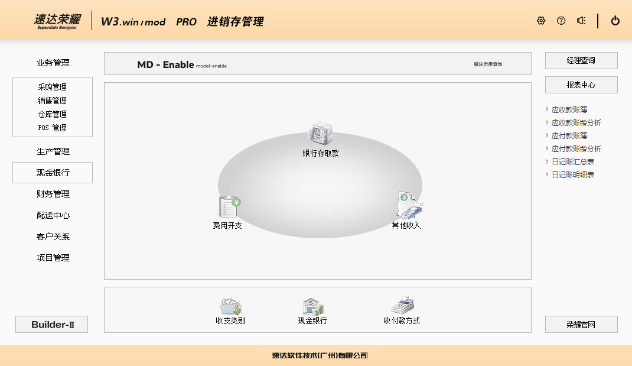Click the 收付款方式 cash register icon
Image resolution: width=632 pixels, height=366 pixels.
tap(402, 306)
